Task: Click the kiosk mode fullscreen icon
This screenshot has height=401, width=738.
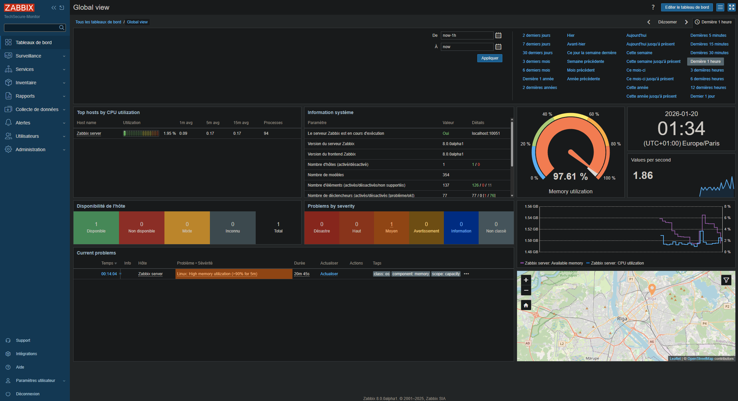Action: coord(731,7)
